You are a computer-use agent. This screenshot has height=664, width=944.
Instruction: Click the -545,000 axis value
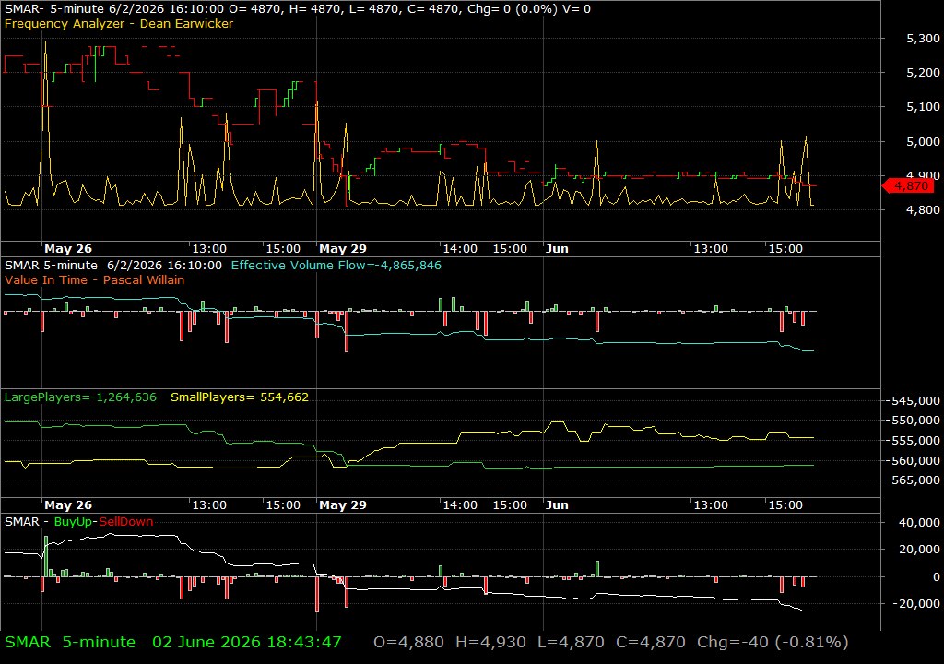pyautogui.click(x=914, y=400)
